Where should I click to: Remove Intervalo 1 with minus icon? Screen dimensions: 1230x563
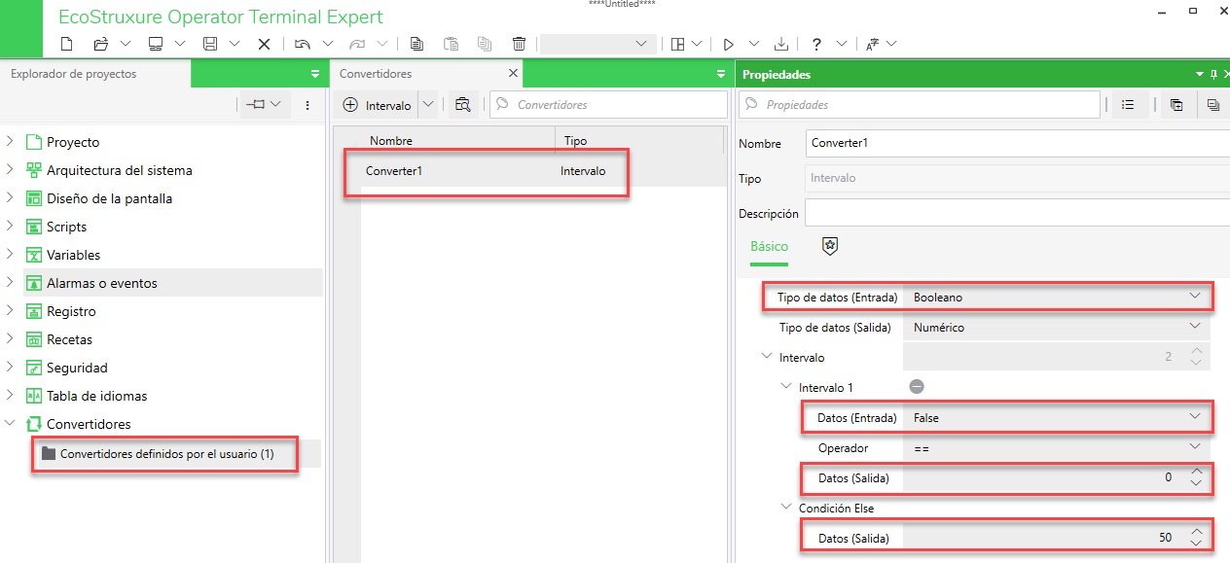coord(916,387)
